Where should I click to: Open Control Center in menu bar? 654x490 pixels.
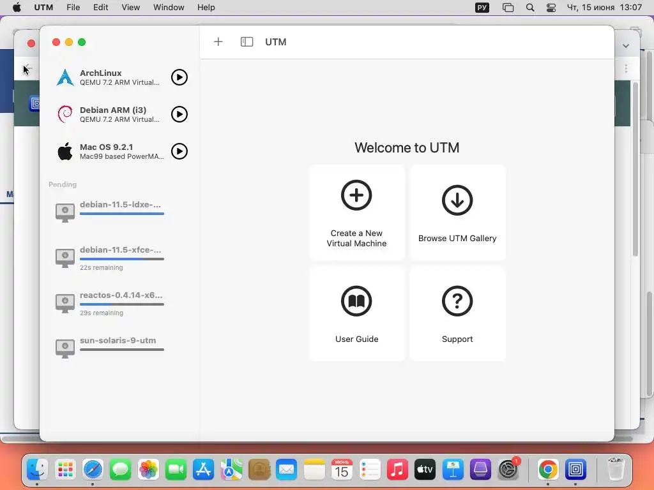[x=551, y=8]
